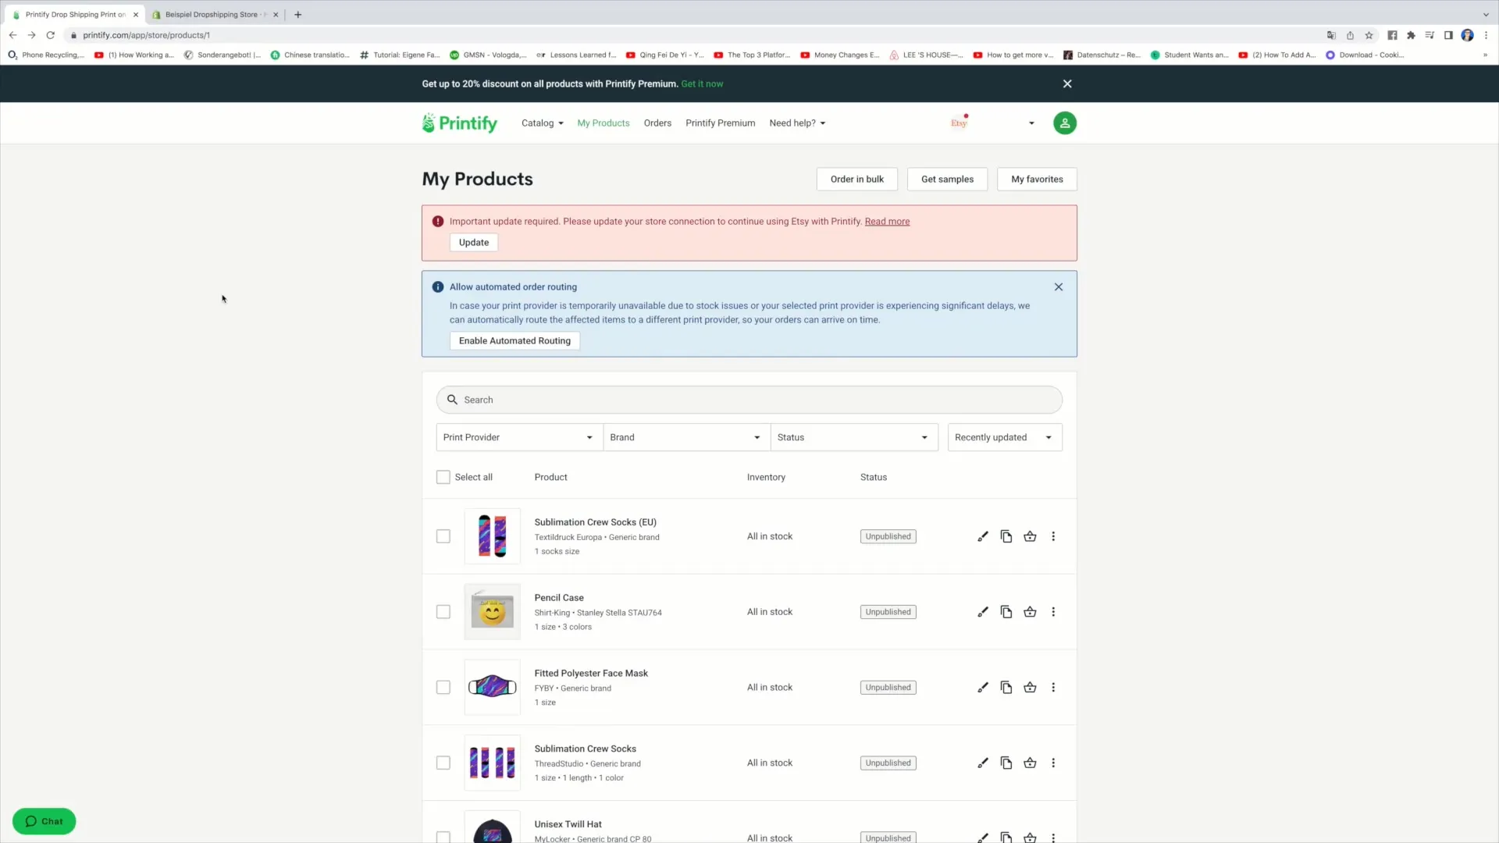
Task: Check the Fitted Polyester Face Mask checkbox
Action: coord(443,688)
